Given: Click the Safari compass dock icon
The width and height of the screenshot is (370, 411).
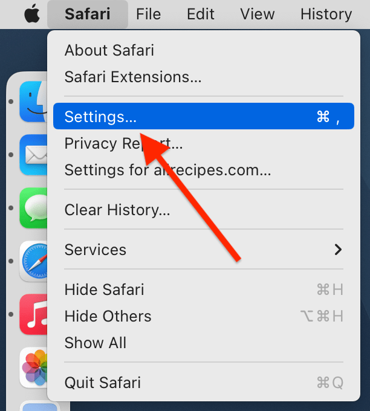Looking at the screenshot, I should (34, 261).
